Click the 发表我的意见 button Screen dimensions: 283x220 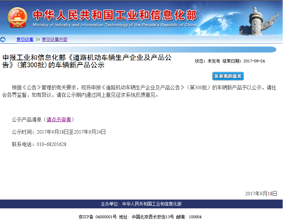pos(228,76)
